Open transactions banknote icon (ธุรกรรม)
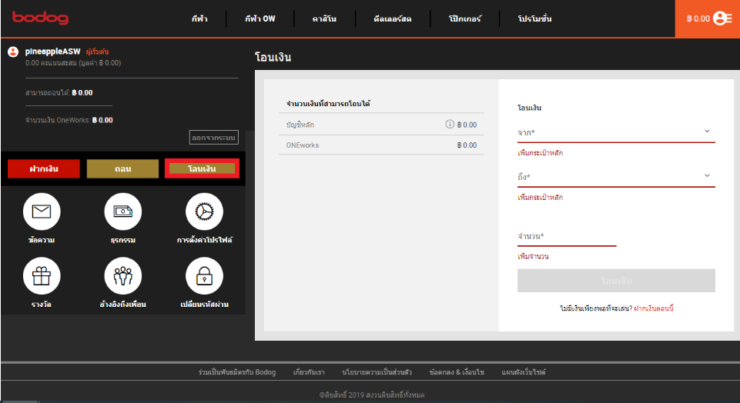 point(122,211)
